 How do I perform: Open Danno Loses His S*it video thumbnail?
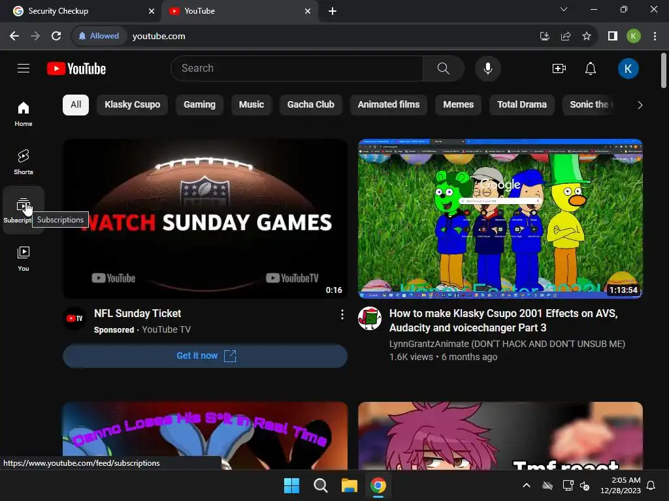205,435
